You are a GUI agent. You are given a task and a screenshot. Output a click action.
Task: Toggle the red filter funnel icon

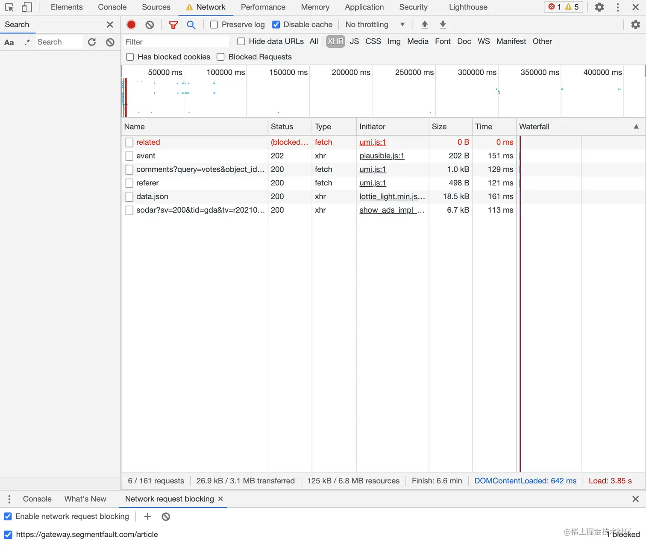pyautogui.click(x=173, y=25)
